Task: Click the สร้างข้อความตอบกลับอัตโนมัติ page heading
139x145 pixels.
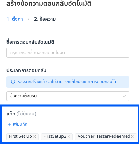Action: [49, 4]
